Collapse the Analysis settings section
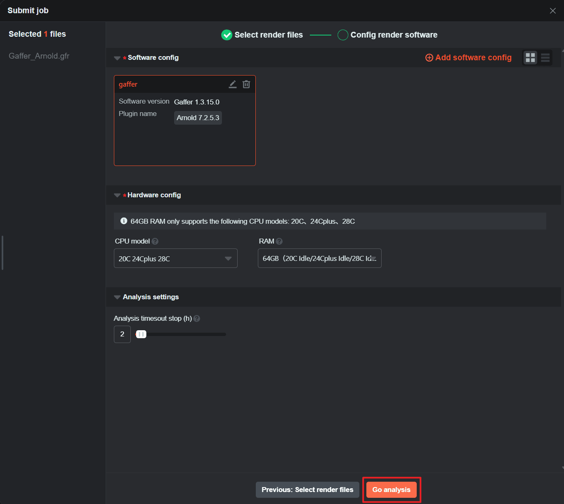This screenshot has width=564, height=504. coord(117,297)
